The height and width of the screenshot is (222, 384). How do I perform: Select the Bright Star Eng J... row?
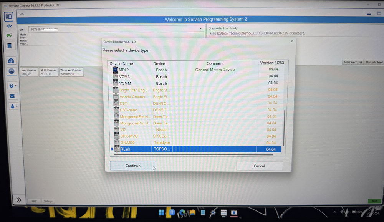click(x=197, y=90)
